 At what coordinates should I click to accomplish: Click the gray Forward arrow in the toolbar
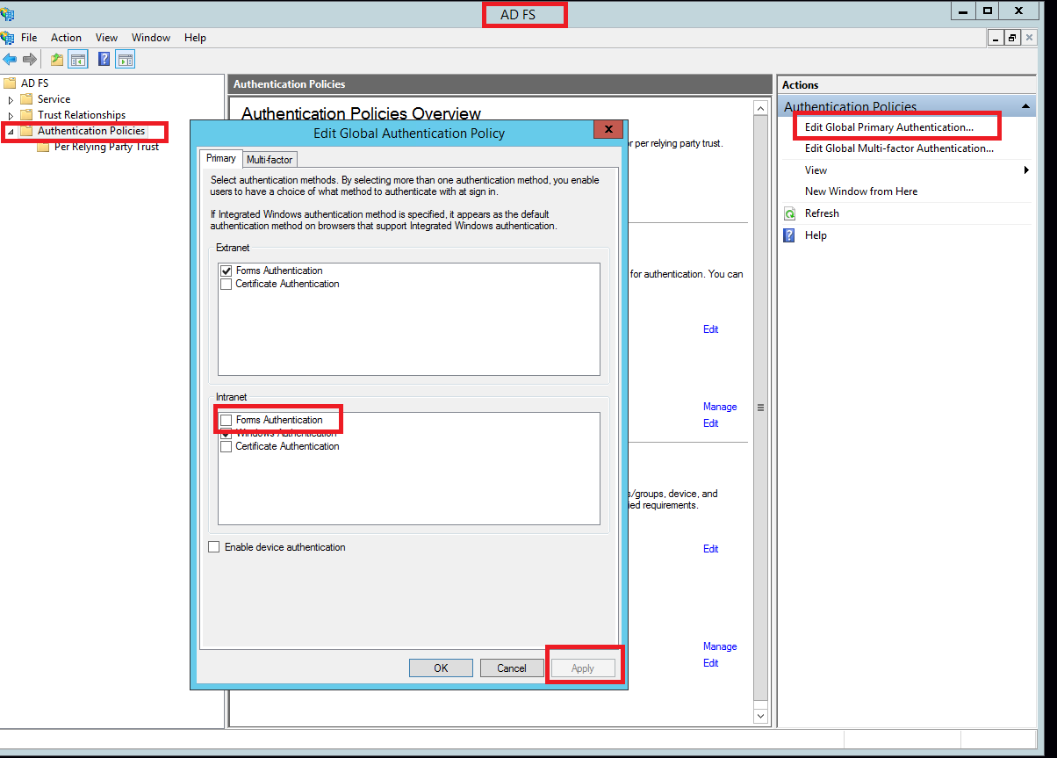[30, 59]
